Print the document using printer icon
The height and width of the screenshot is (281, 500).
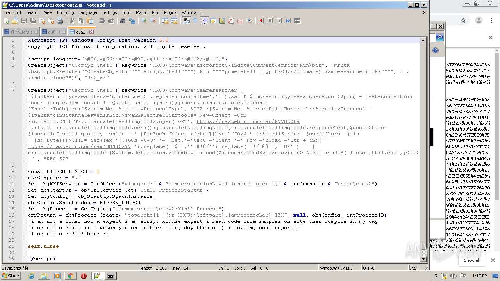pos(60,21)
